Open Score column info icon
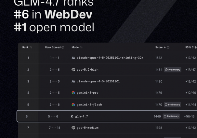Image resolution: width=197 pixels, height=138 pixels. [x=168, y=48]
